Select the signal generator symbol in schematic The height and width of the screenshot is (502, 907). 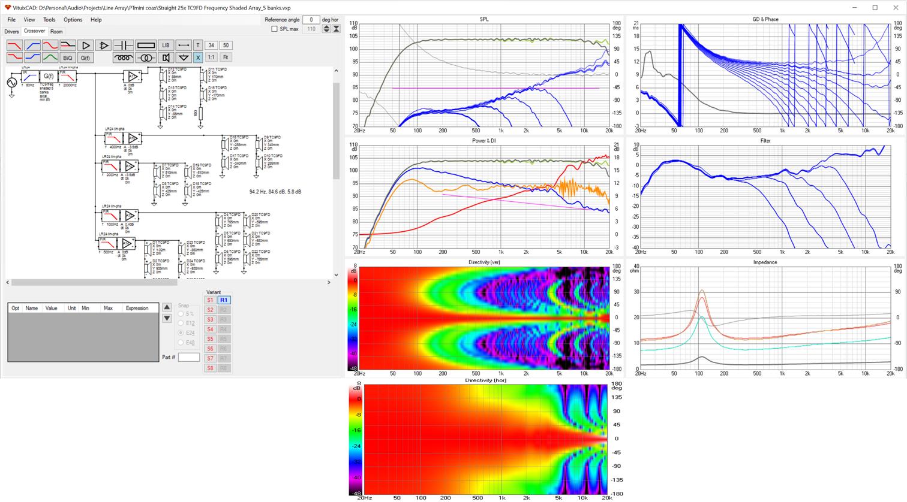[11, 83]
